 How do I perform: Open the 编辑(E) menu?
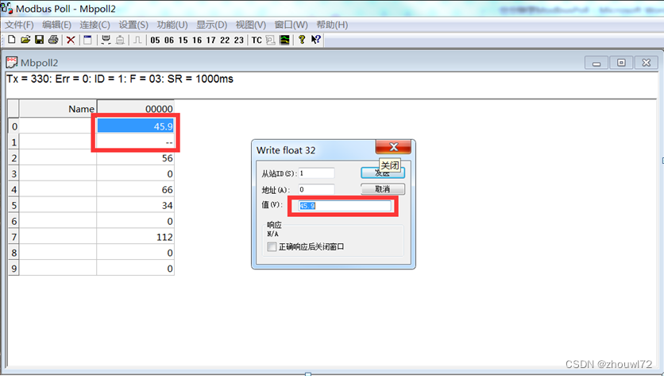[56, 25]
